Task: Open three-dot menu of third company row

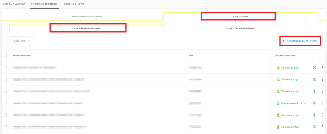Action: pos(323,91)
